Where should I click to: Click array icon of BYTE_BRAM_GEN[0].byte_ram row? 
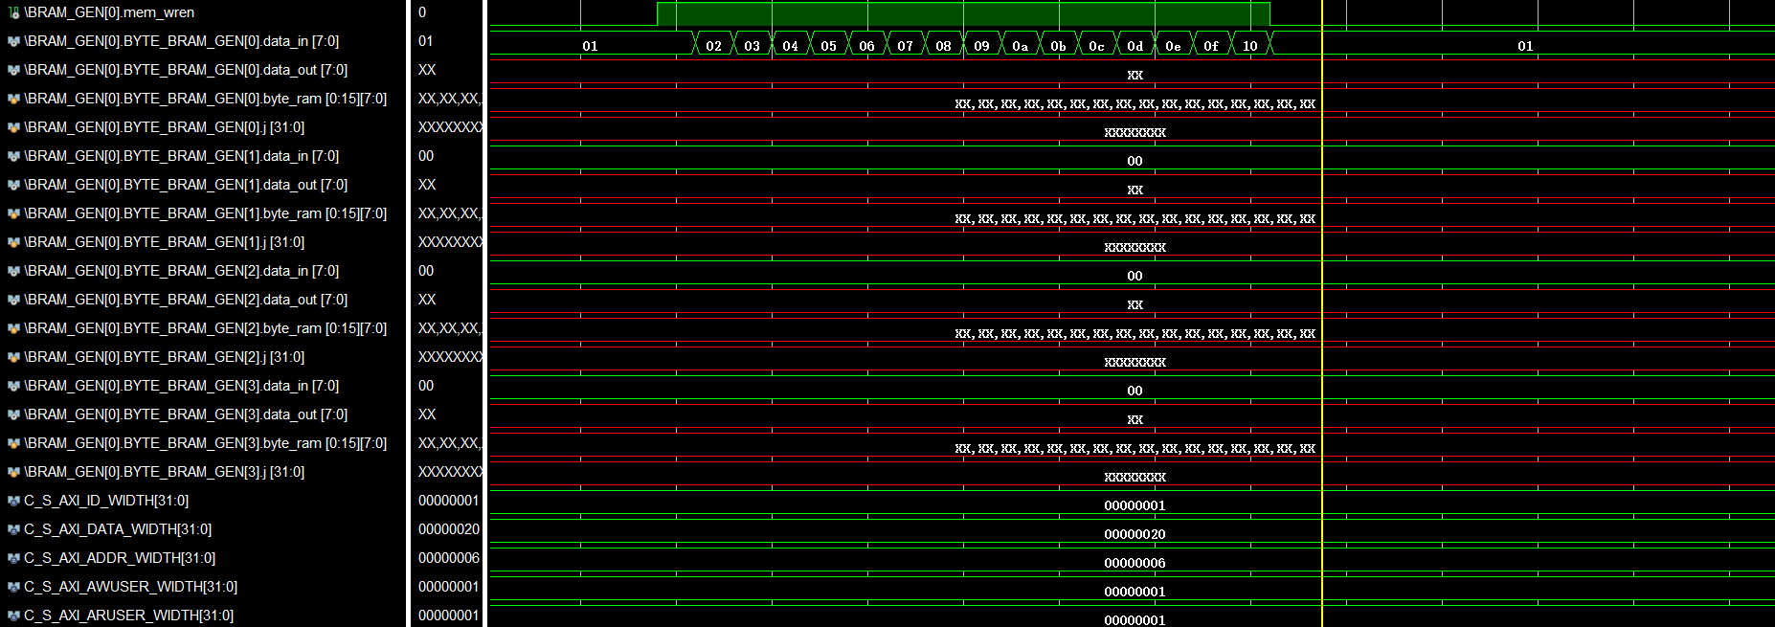(13, 99)
